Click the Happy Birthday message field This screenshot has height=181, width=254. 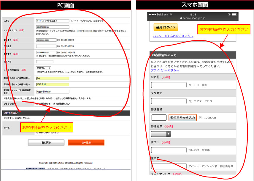click(52, 92)
